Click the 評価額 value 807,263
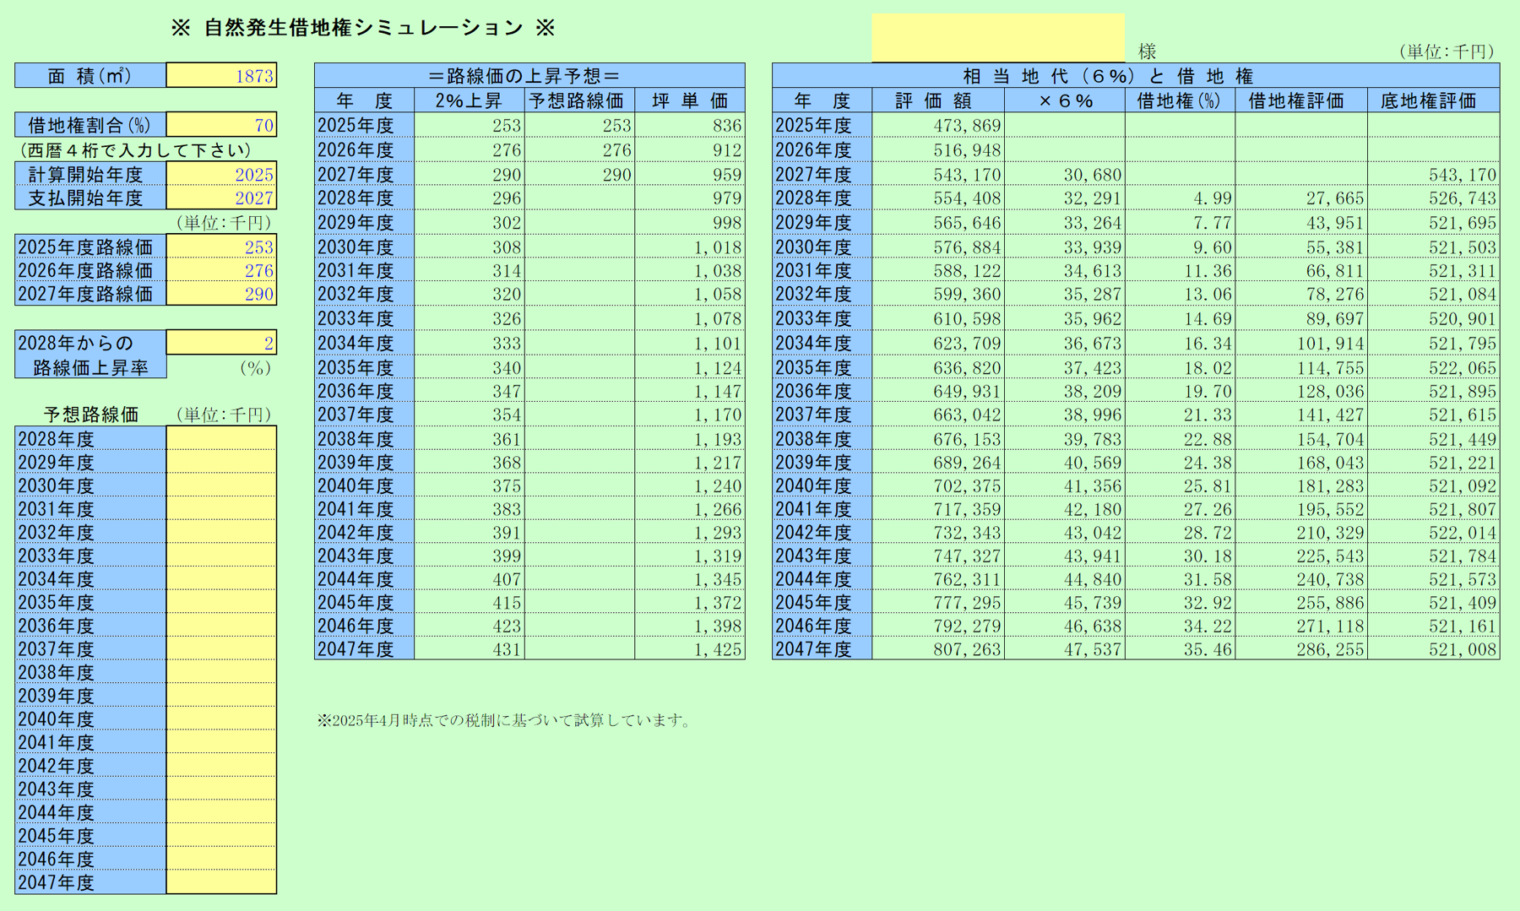Image resolution: width=1520 pixels, height=911 pixels. (x=968, y=649)
